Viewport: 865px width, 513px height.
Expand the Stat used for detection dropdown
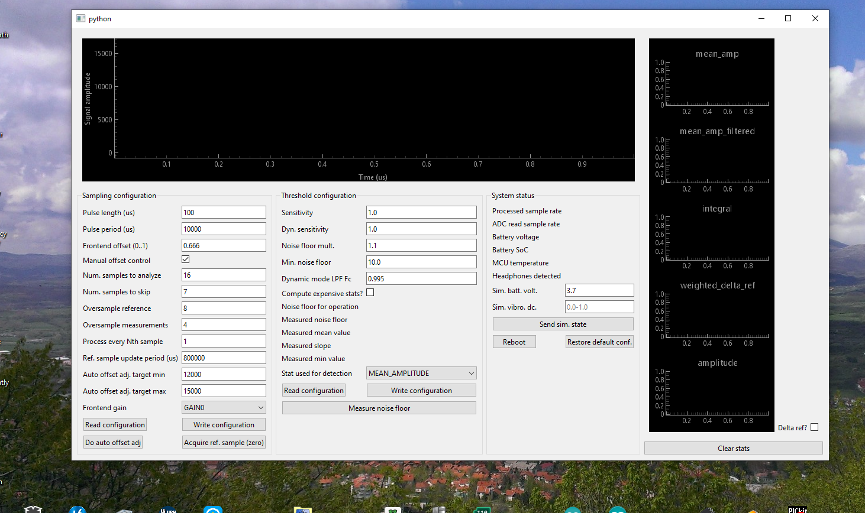tap(421, 373)
